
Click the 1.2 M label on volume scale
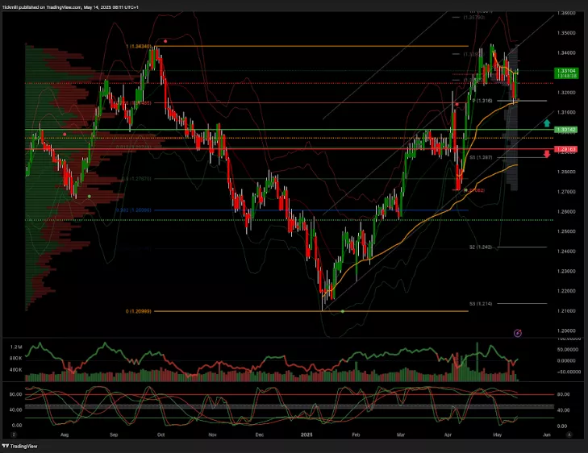point(15,346)
